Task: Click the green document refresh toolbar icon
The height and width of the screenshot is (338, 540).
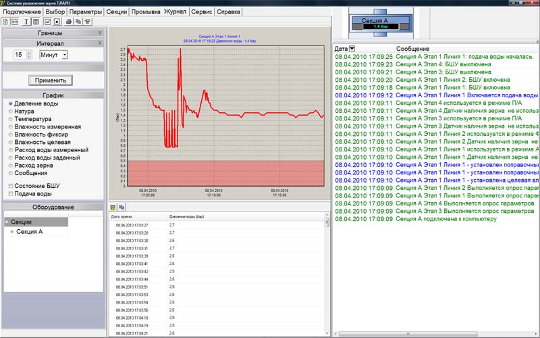Action: (x=5, y=22)
